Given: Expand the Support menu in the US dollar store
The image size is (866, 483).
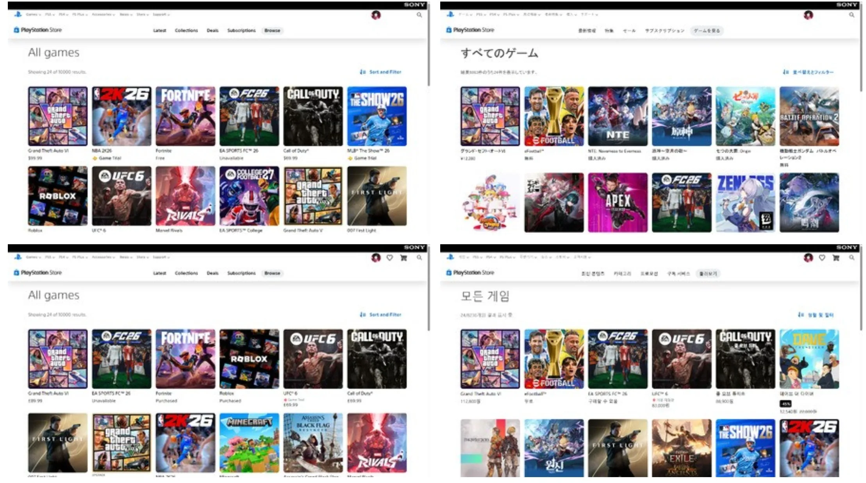Looking at the screenshot, I should coord(161,14).
